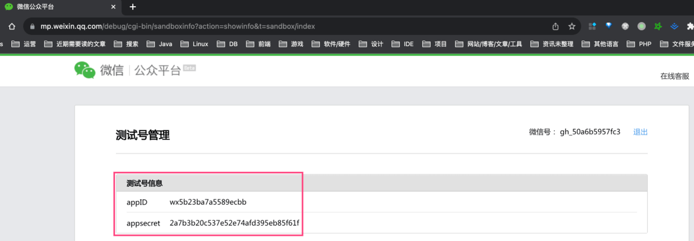Click the 在线客服 online support link
The image size is (694, 241).
coord(675,76)
